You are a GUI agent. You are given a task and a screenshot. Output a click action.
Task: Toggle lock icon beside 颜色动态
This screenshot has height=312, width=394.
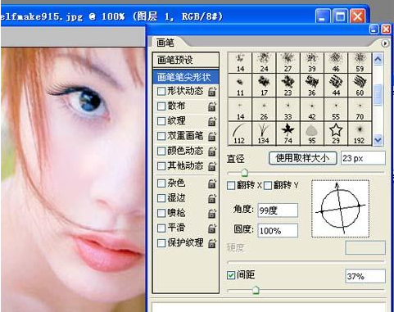coord(212,151)
